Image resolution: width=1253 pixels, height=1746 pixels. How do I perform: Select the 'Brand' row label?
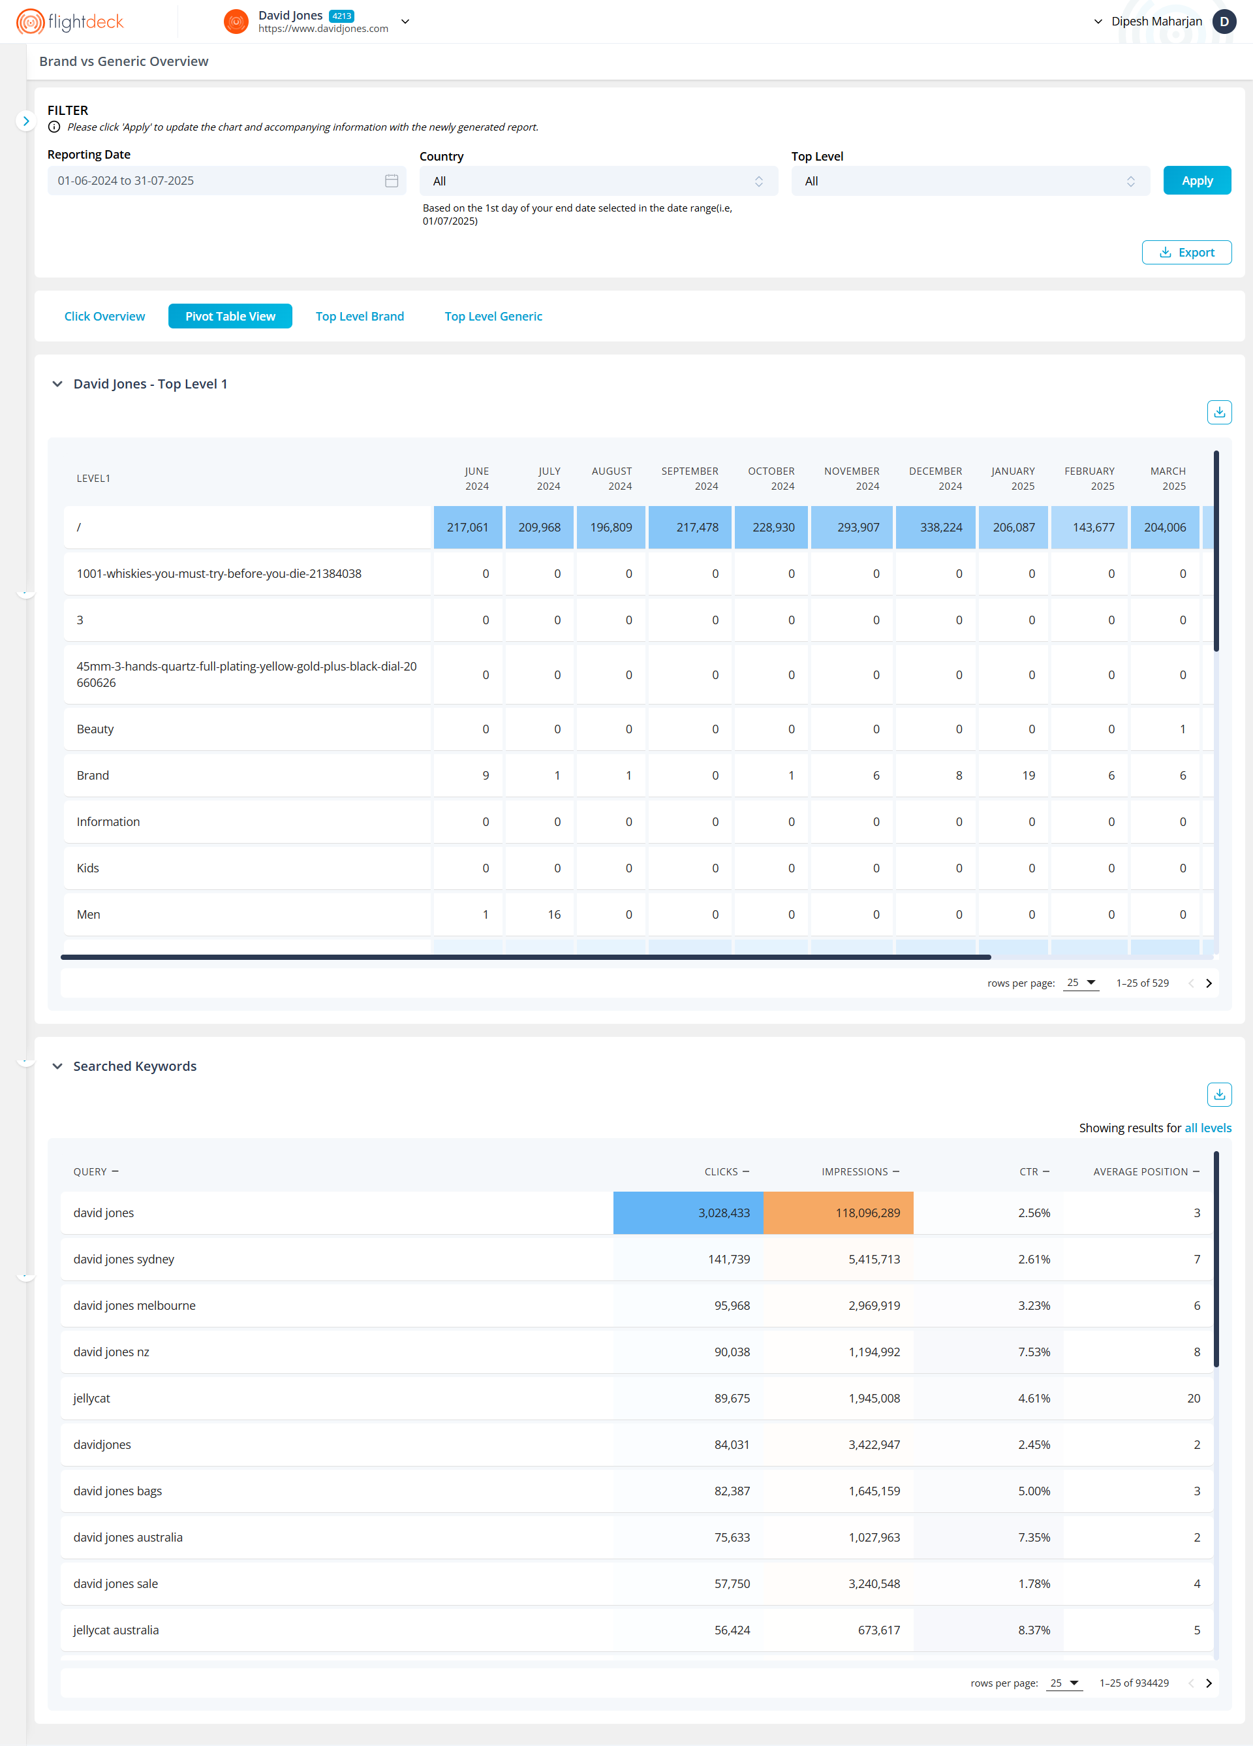[x=93, y=775]
